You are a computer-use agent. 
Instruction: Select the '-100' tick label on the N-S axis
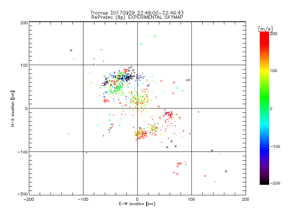[22, 152]
